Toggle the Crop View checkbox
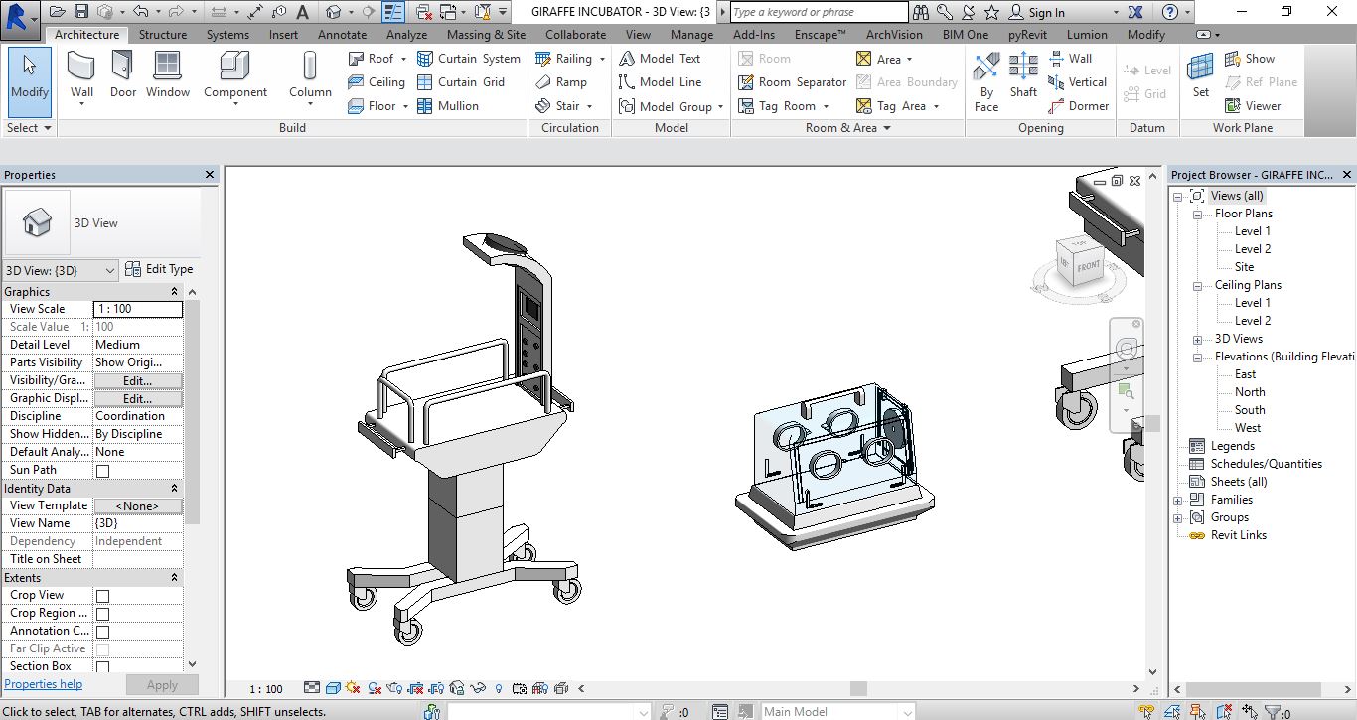Image resolution: width=1357 pixels, height=720 pixels. point(102,596)
